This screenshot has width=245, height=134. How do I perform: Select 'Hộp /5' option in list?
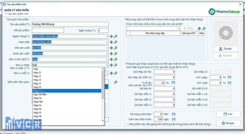(67, 83)
